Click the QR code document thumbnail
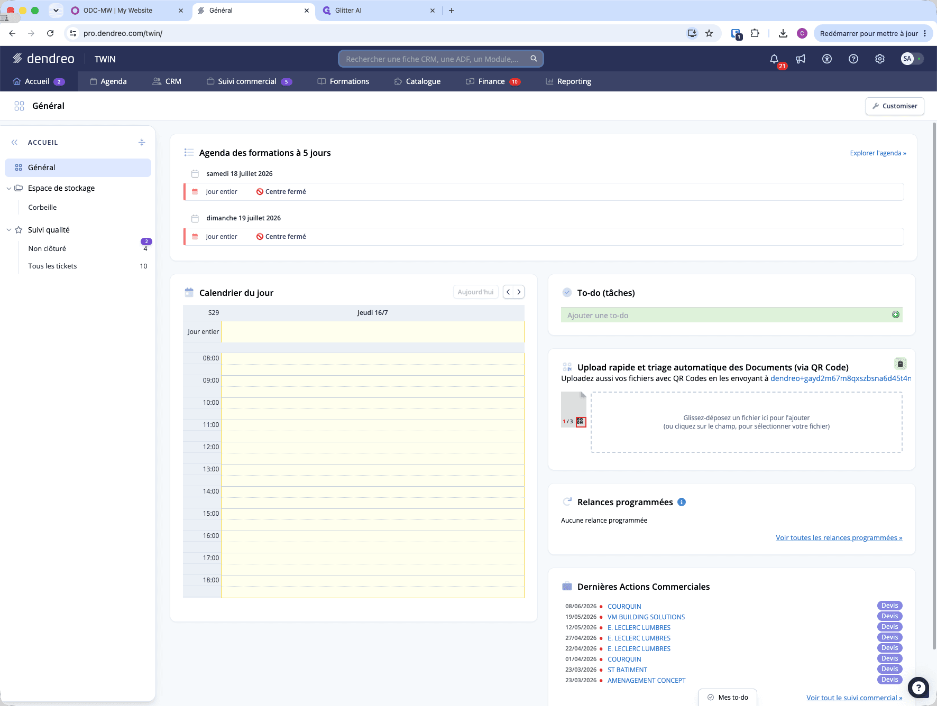This screenshot has height=706, width=937. click(x=574, y=410)
